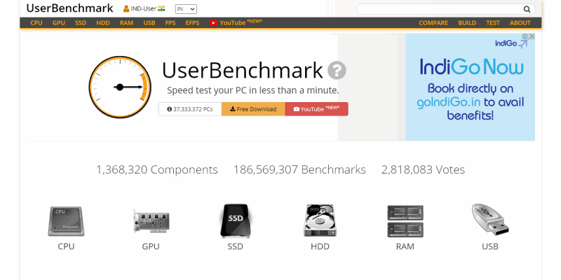561x280 pixels.
Task: Open USB in the navigation bar
Action: point(149,23)
